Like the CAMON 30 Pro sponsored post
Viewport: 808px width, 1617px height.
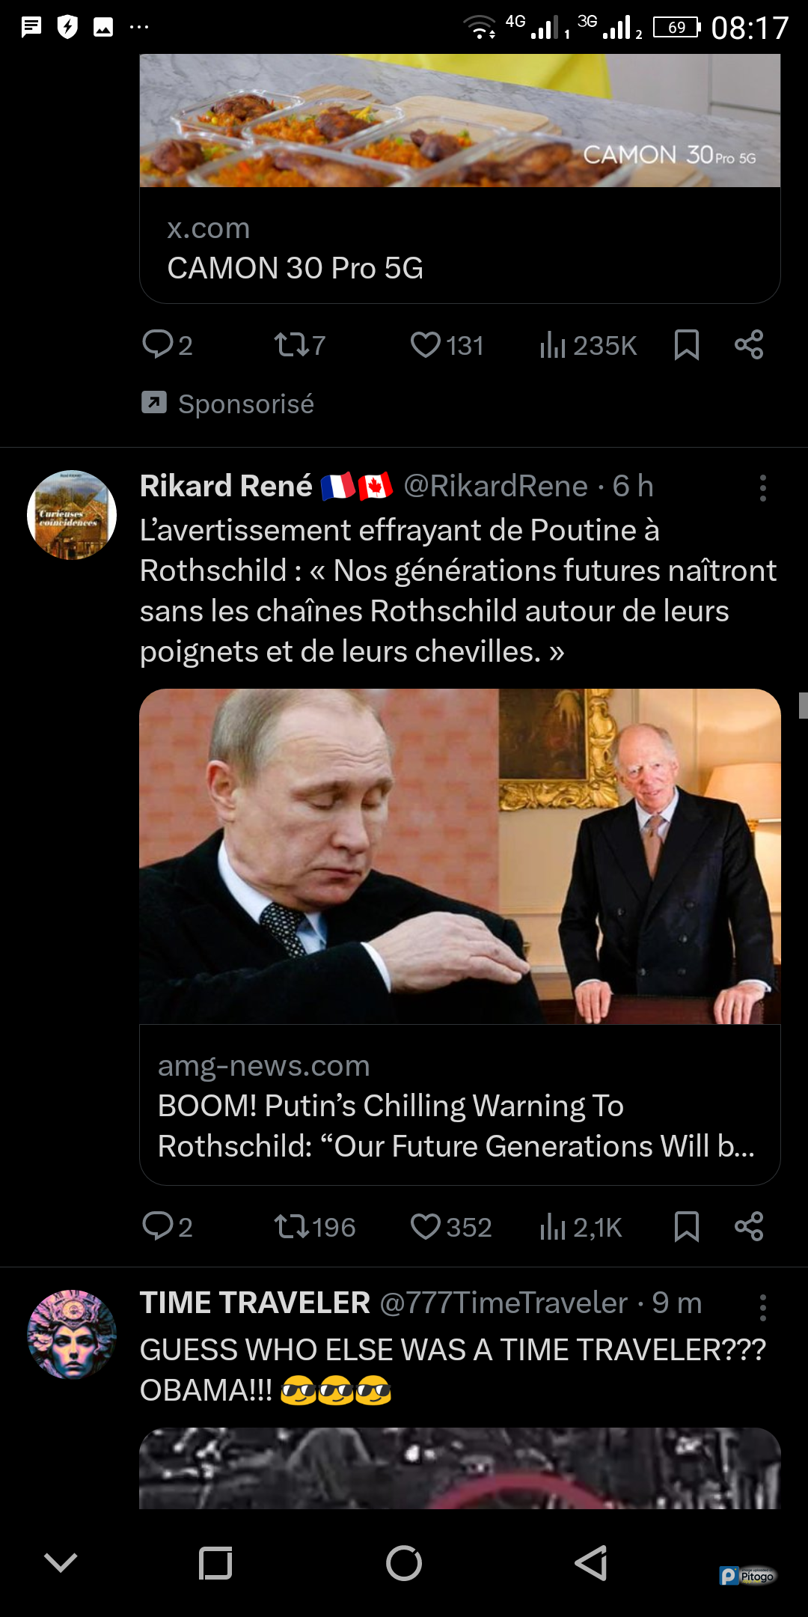point(426,345)
